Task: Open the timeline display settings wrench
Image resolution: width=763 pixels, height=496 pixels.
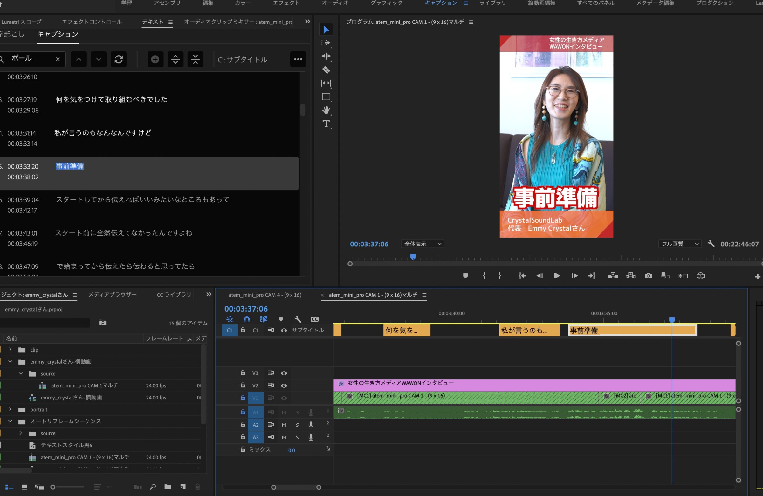Action: [298, 319]
